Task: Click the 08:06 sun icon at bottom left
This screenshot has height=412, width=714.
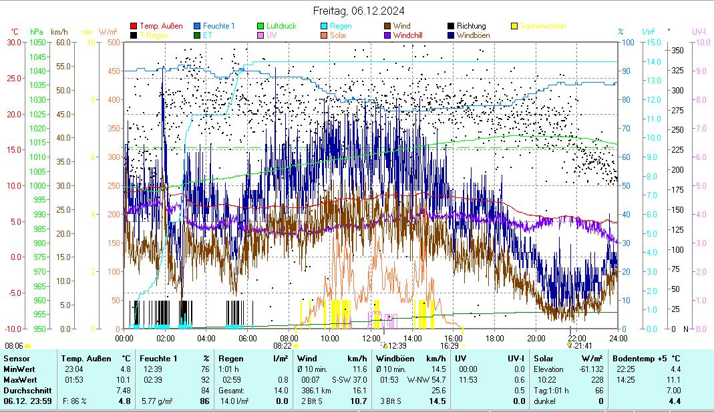Action: coord(27,346)
